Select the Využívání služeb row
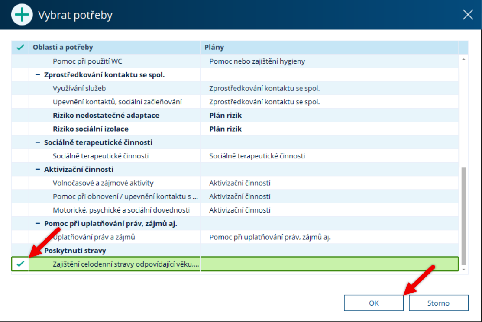 (235, 88)
